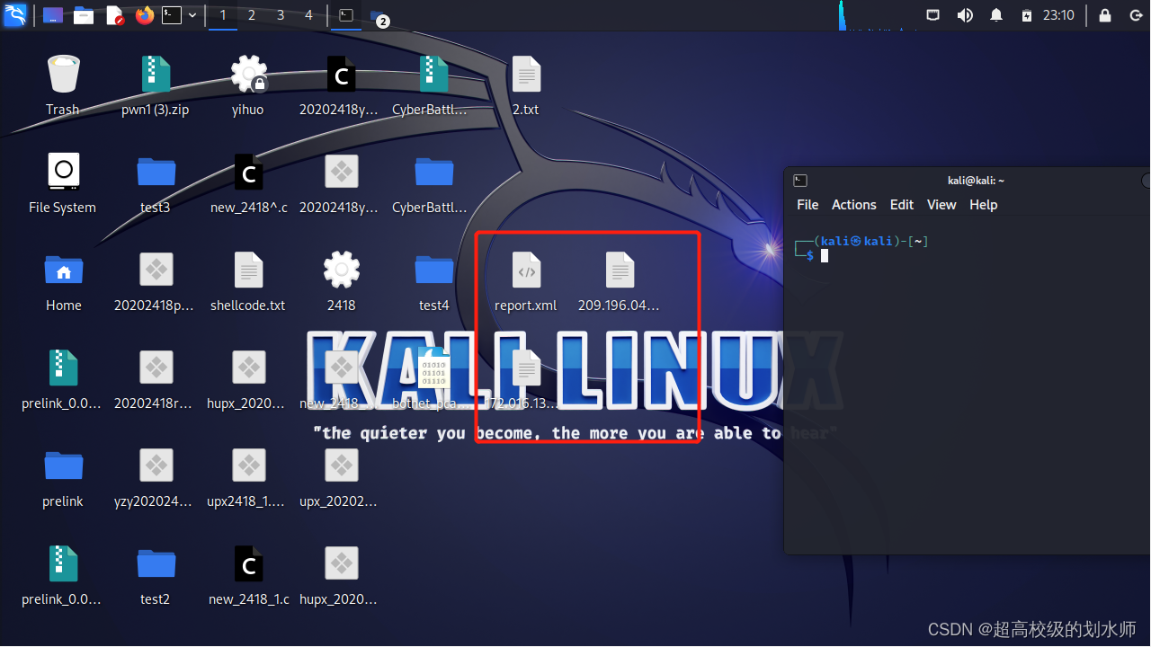Open the terminal Actions menu
This screenshot has width=1151, height=647.
(x=853, y=205)
